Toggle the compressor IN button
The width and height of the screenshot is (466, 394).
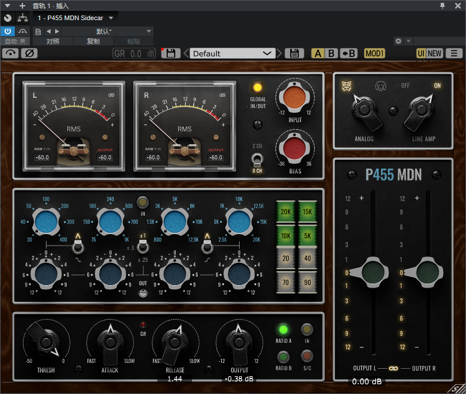click(307, 330)
